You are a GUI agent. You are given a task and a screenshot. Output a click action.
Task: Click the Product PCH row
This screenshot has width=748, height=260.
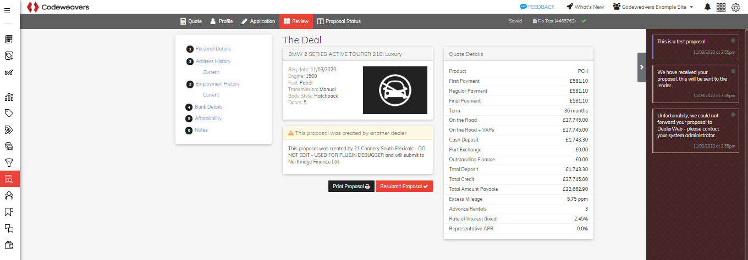519,71
